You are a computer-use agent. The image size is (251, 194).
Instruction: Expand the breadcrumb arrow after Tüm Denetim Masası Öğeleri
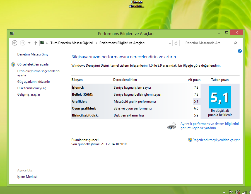pos(96,43)
